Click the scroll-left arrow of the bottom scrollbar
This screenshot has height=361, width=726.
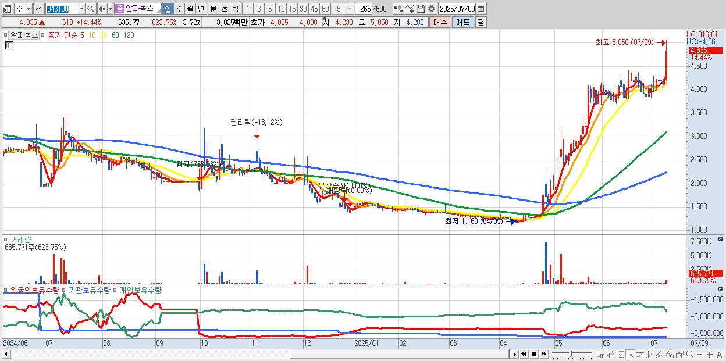coord(6,354)
